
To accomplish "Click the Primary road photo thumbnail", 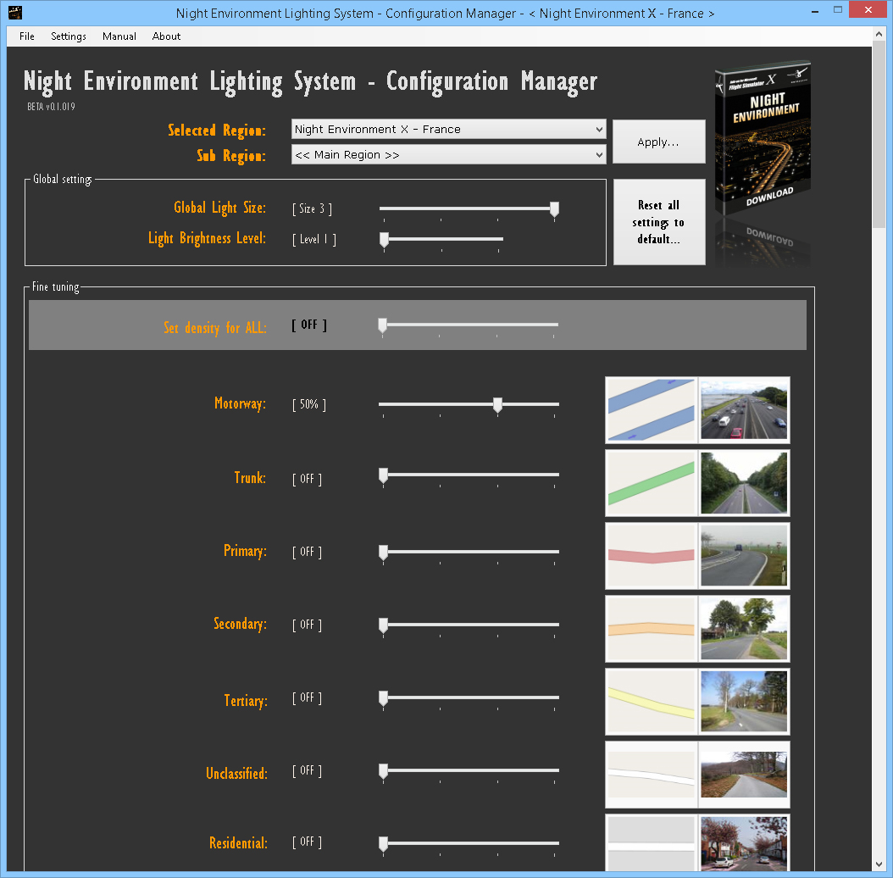I will pos(744,555).
